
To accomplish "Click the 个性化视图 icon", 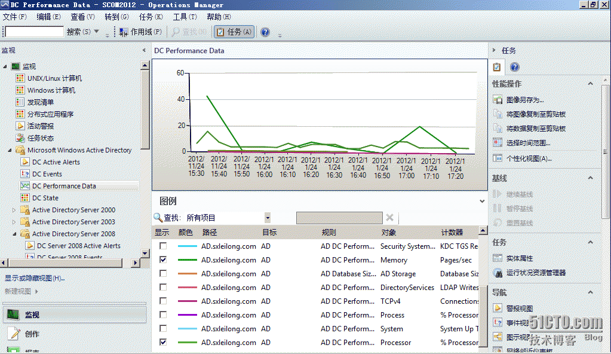I will [498, 158].
